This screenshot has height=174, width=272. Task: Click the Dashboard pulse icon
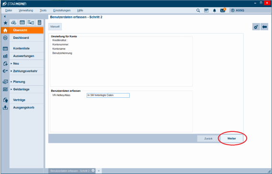click(5, 38)
